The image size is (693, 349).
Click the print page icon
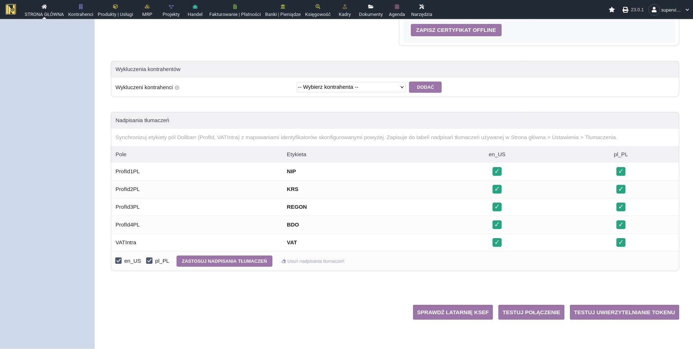[625, 10]
